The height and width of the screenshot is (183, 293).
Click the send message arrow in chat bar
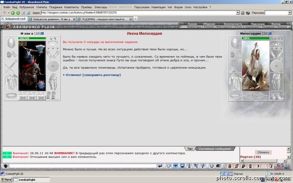[x=160, y=166]
